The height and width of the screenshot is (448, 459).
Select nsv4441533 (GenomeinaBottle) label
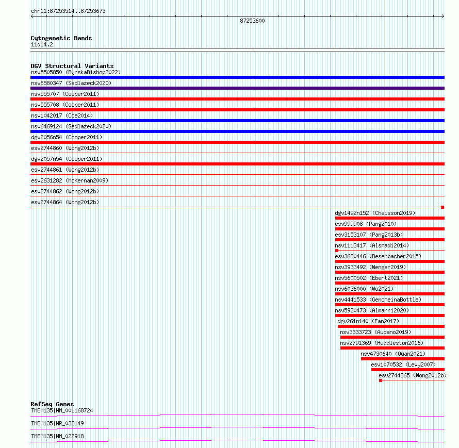pyautogui.click(x=378, y=300)
